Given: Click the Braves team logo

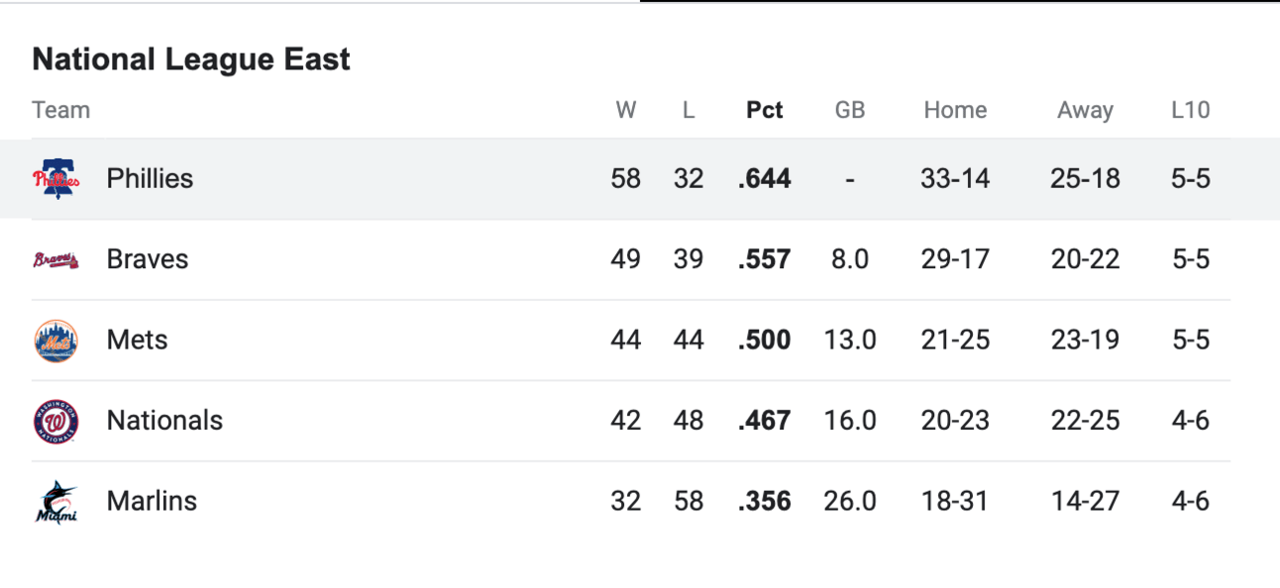Looking at the screenshot, I should (55, 259).
